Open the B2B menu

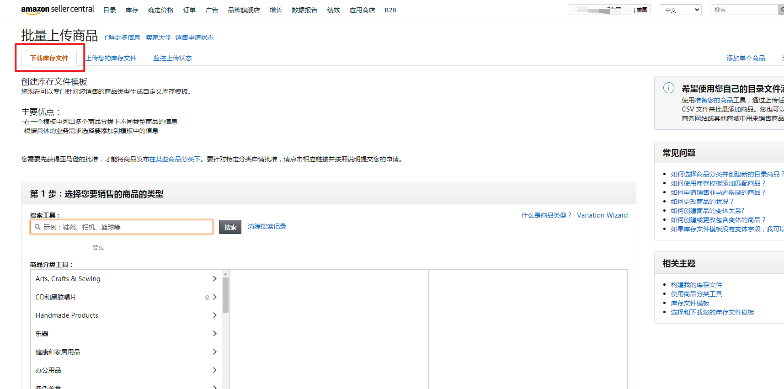[390, 10]
